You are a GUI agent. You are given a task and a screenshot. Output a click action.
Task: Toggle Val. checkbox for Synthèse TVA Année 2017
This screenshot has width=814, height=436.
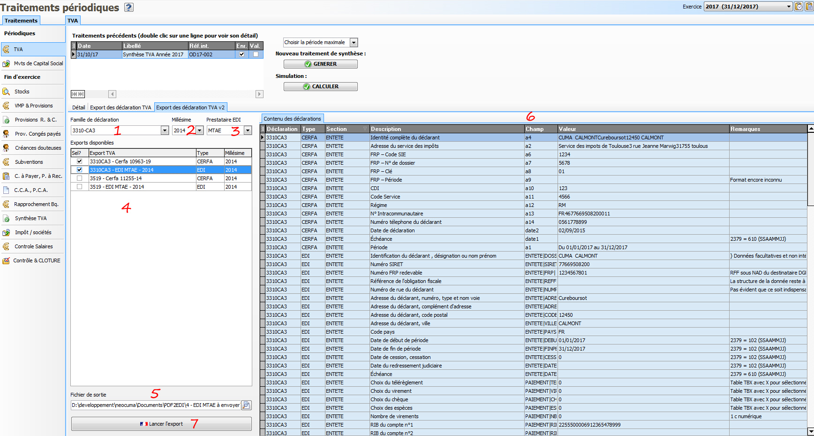tap(256, 54)
